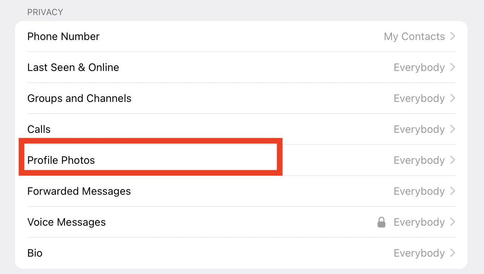Click the Everybody value beside Calls
Viewport: 484px width, 274px height.
tap(419, 129)
